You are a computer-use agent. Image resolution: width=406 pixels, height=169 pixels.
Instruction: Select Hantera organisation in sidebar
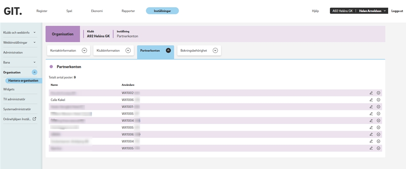coord(23,80)
